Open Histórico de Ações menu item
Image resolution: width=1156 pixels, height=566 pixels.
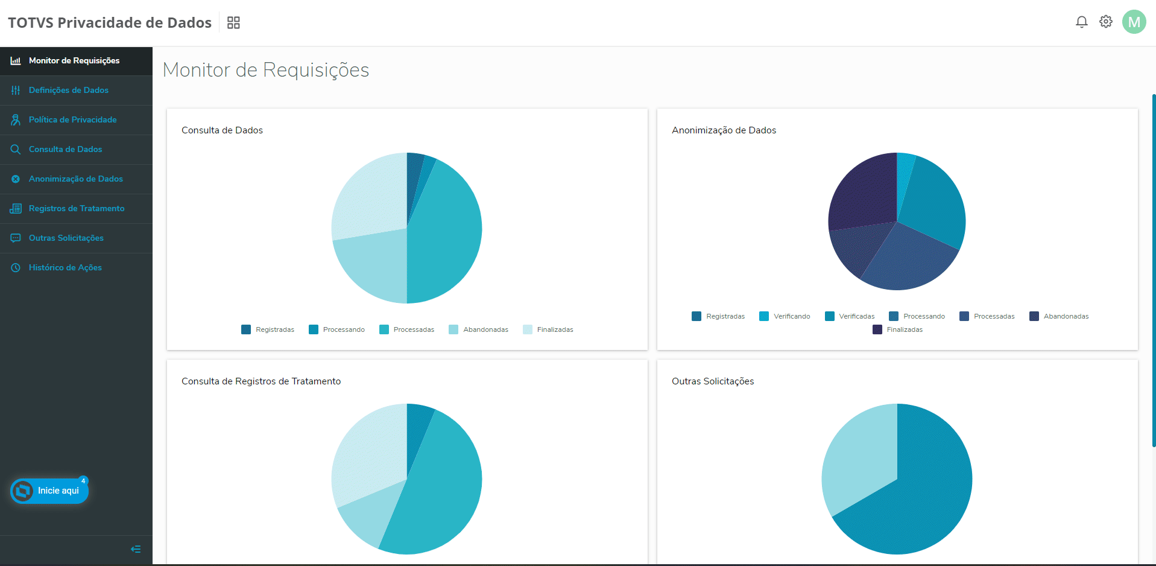(76, 268)
